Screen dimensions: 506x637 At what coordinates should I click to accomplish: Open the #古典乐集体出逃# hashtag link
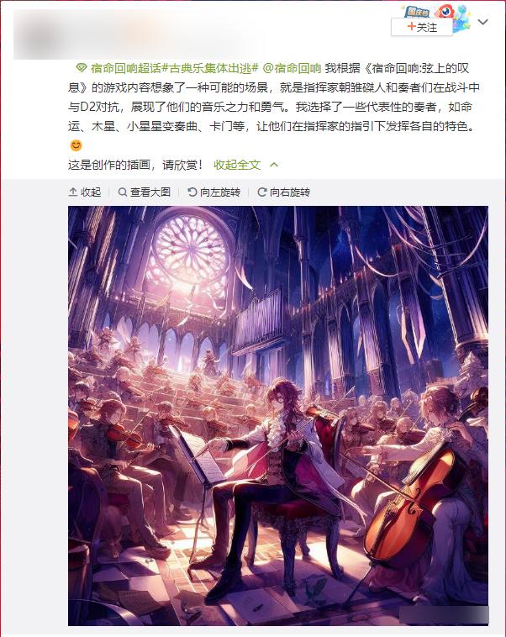coord(210,68)
